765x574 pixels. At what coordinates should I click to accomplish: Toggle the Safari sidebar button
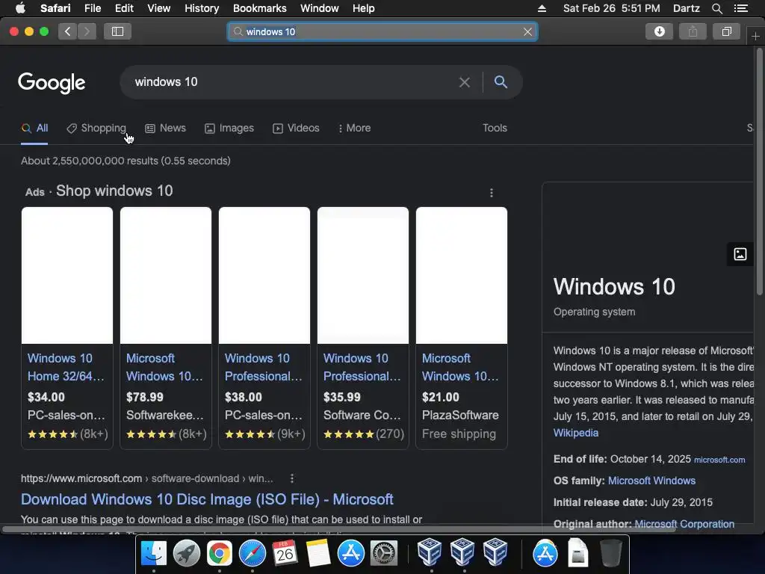point(117,31)
